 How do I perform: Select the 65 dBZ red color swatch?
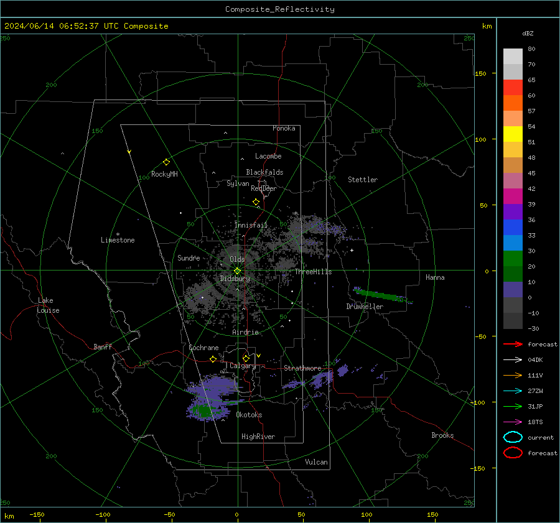tap(513, 87)
